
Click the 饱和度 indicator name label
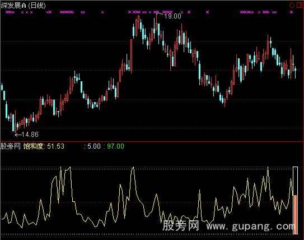(x=33, y=146)
